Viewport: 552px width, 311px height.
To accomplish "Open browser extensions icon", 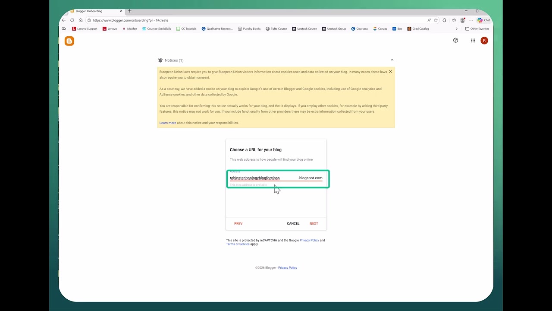I will (x=445, y=20).
